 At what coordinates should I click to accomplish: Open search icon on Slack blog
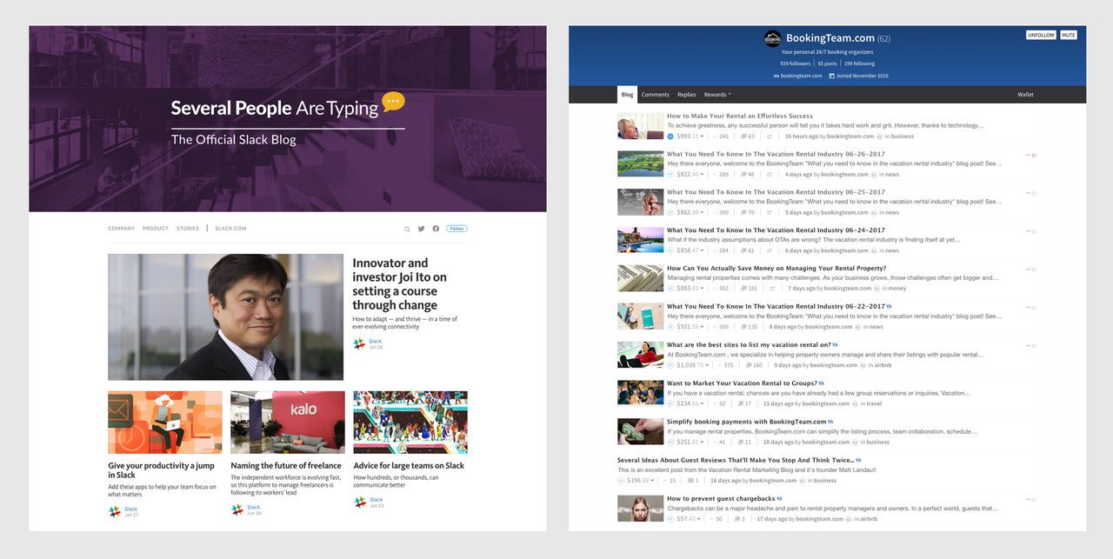tap(407, 229)
